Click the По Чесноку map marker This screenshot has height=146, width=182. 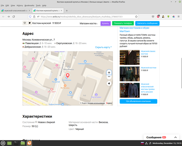[x=65, y=85]
